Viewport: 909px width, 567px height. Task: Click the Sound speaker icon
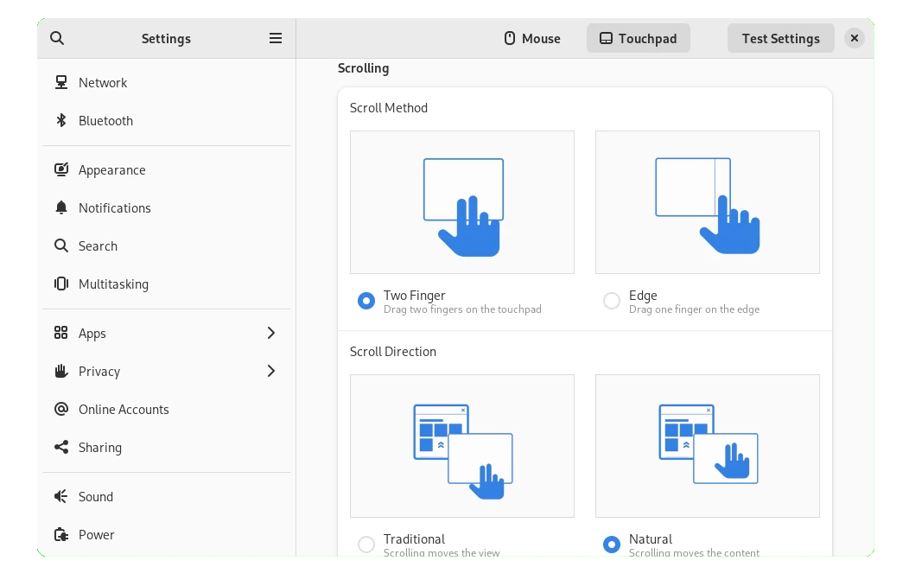[x=61, y=497]
